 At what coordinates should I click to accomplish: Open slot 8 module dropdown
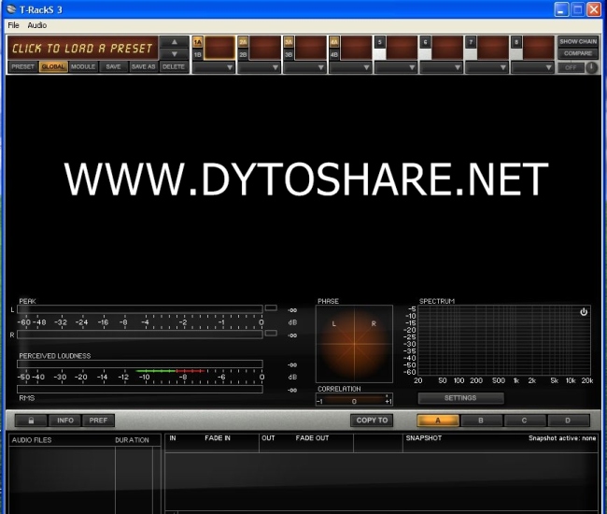(532, 67)
